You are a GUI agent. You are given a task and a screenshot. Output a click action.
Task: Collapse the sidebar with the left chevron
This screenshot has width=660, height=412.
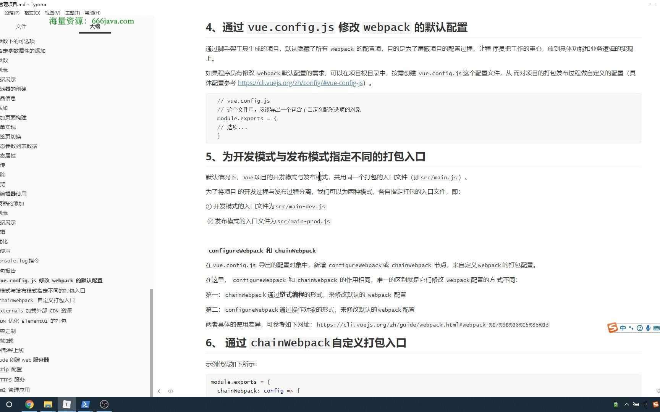pos(159,391)
